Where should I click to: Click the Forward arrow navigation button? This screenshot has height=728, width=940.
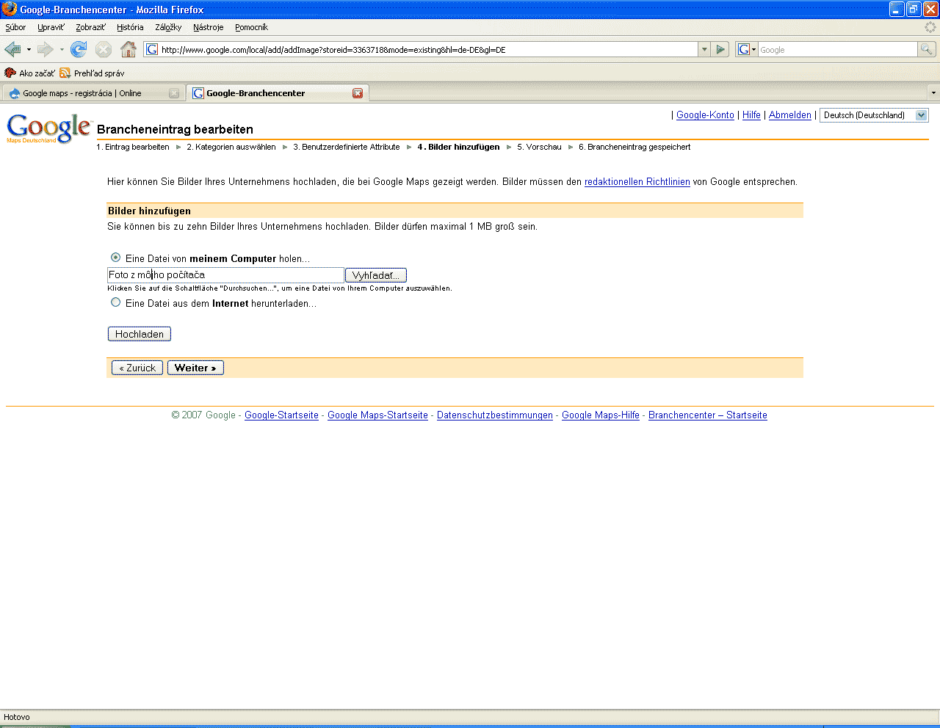pos(45,49)
